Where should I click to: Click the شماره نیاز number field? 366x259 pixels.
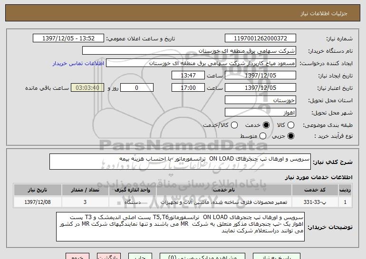[260, 38]
